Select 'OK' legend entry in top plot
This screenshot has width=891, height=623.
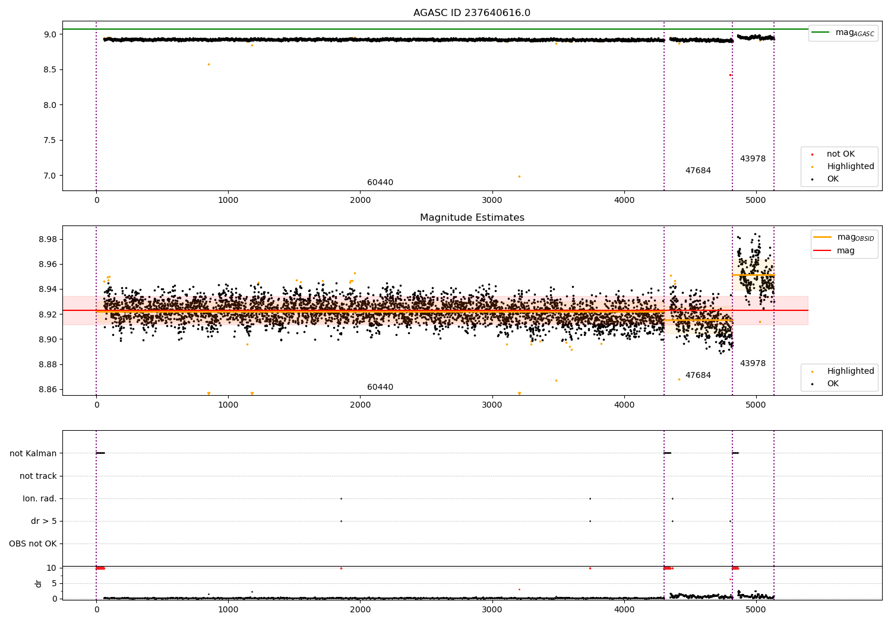tap(833, 179)
